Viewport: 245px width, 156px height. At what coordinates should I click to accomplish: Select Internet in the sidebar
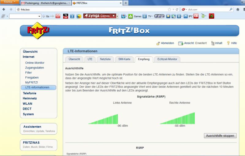coord(28,57)
